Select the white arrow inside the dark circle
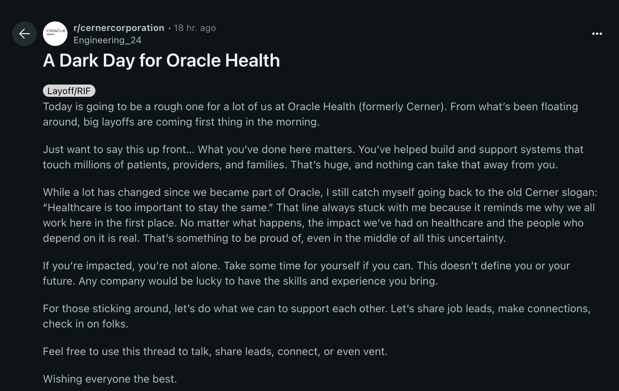 pyautogui.click(x=24, y=34)
